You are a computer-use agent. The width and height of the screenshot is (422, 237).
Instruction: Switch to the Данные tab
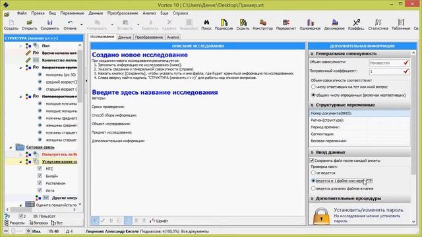click(125, 37)
